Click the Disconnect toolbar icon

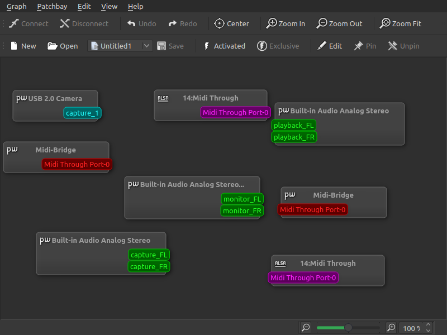tap(65, 23)
